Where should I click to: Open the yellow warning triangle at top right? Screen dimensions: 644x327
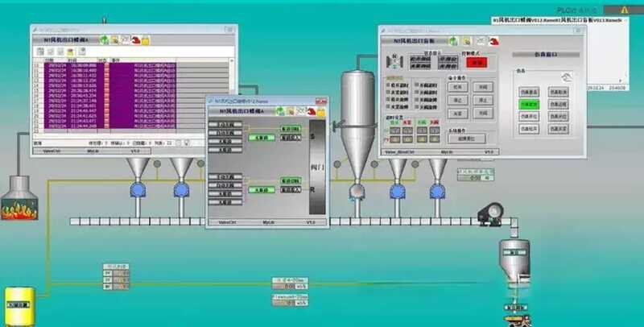coord(622,8)
